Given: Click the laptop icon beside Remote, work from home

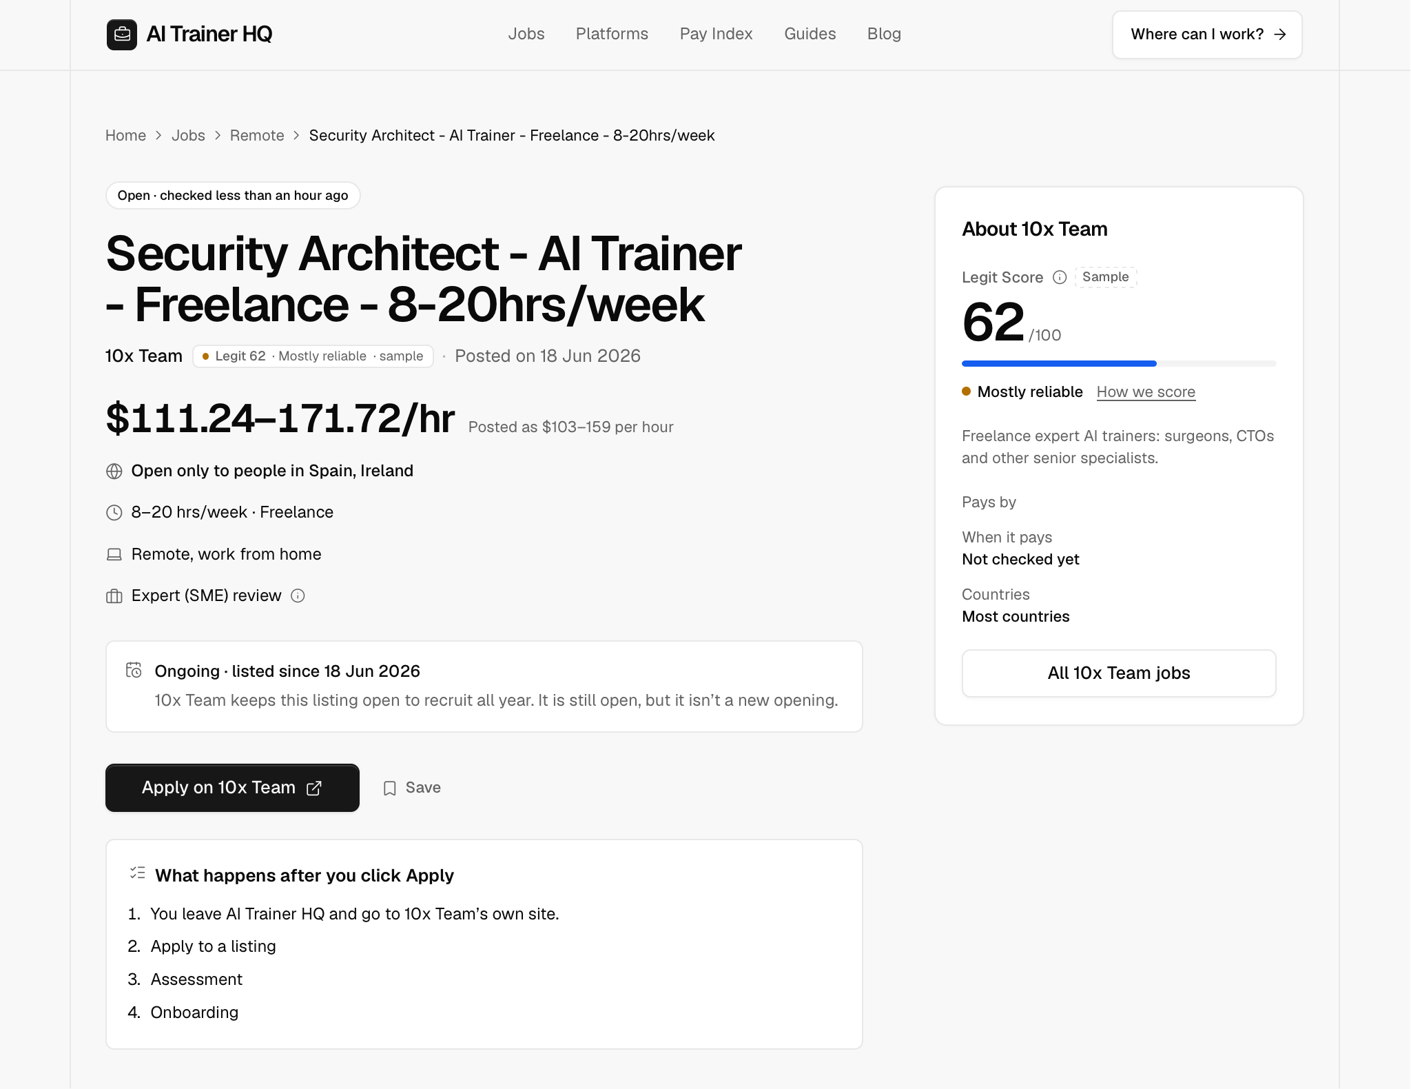Looking at the screenshot, I should pos(114,554).
